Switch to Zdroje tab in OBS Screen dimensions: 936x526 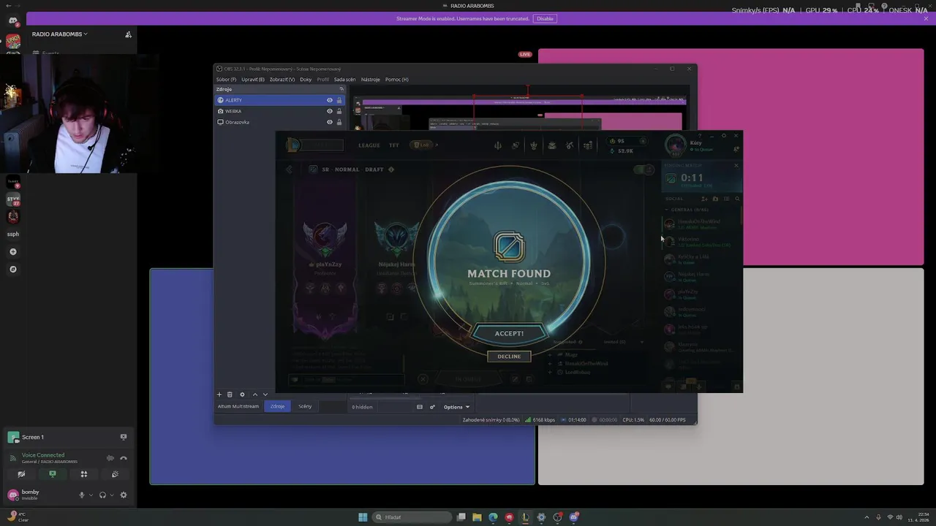point(277,406)
